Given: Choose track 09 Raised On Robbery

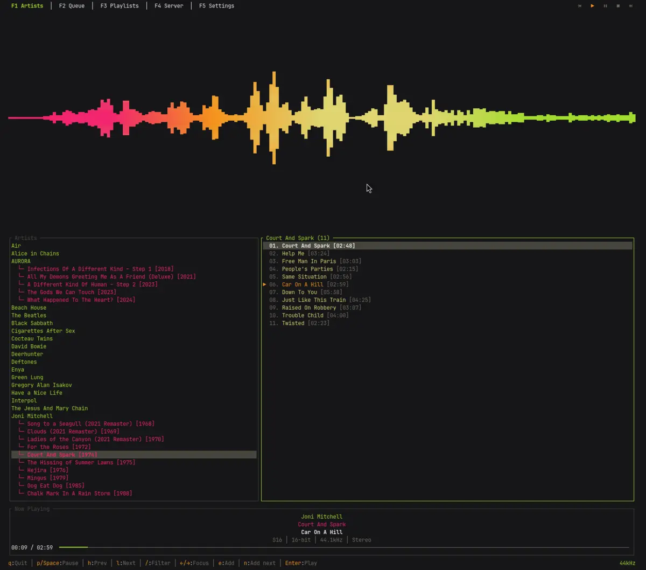Looking at the screenshot, I should (308, 308).
